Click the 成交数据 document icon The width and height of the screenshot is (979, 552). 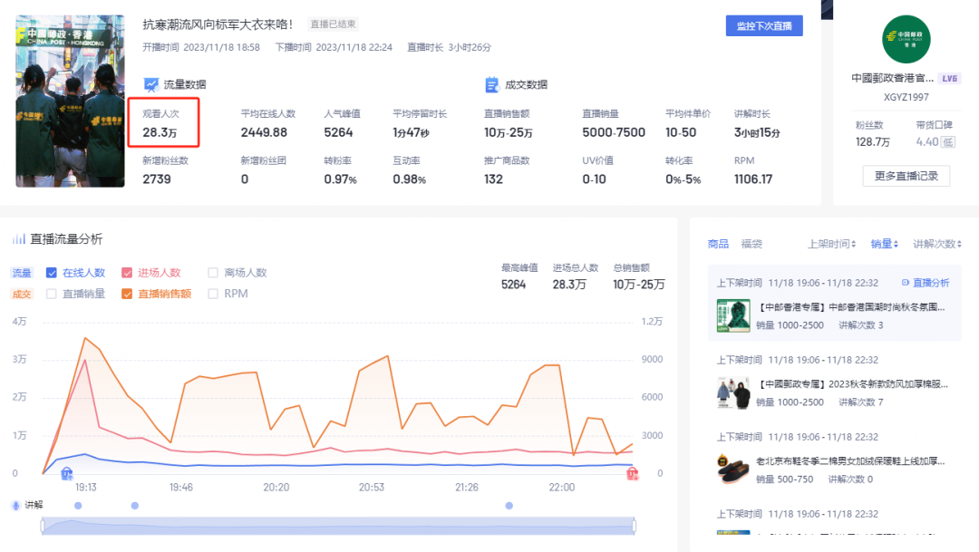pos(492,84)
